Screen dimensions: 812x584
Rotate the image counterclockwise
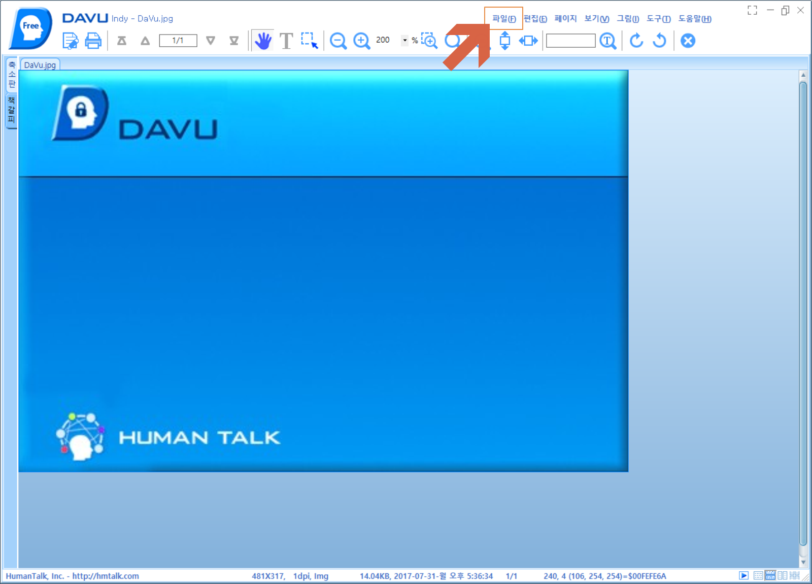pyautogui.click(x=660, y=41)
